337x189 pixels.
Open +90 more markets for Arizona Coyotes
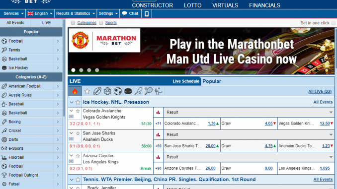158,168
